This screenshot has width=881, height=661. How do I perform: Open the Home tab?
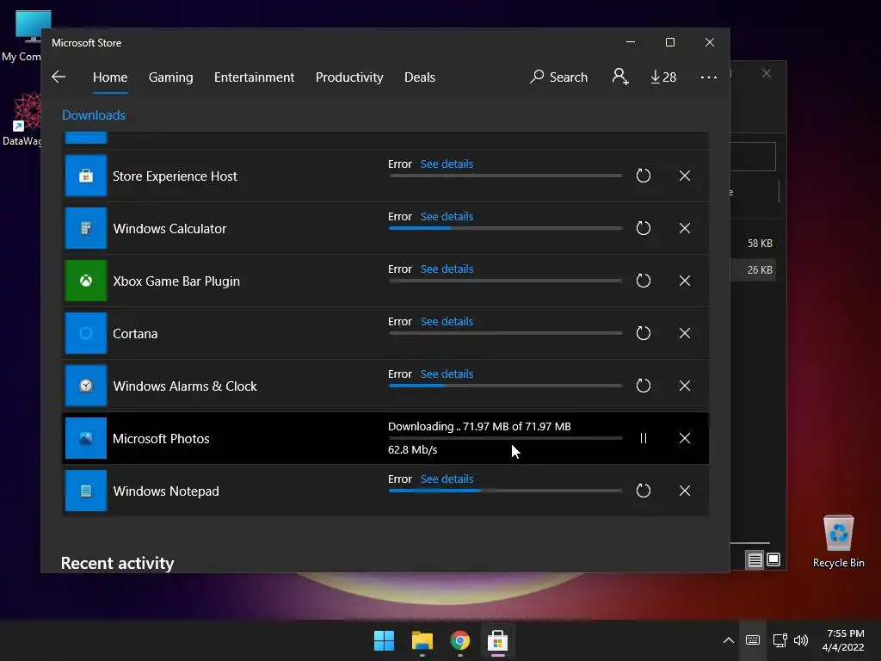click(x=110, y=77)
